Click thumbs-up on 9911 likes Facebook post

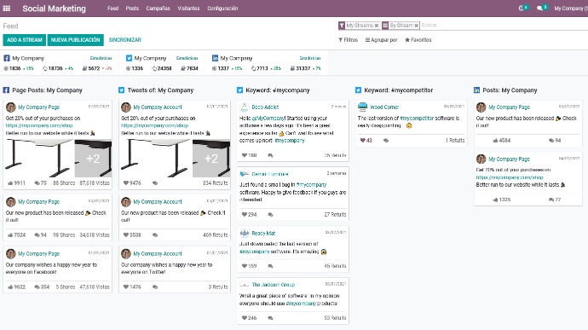coord(10,182)
